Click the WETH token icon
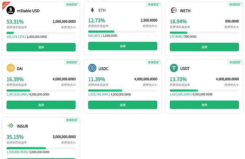Screen dimensions: 245x159 (174, 10)
